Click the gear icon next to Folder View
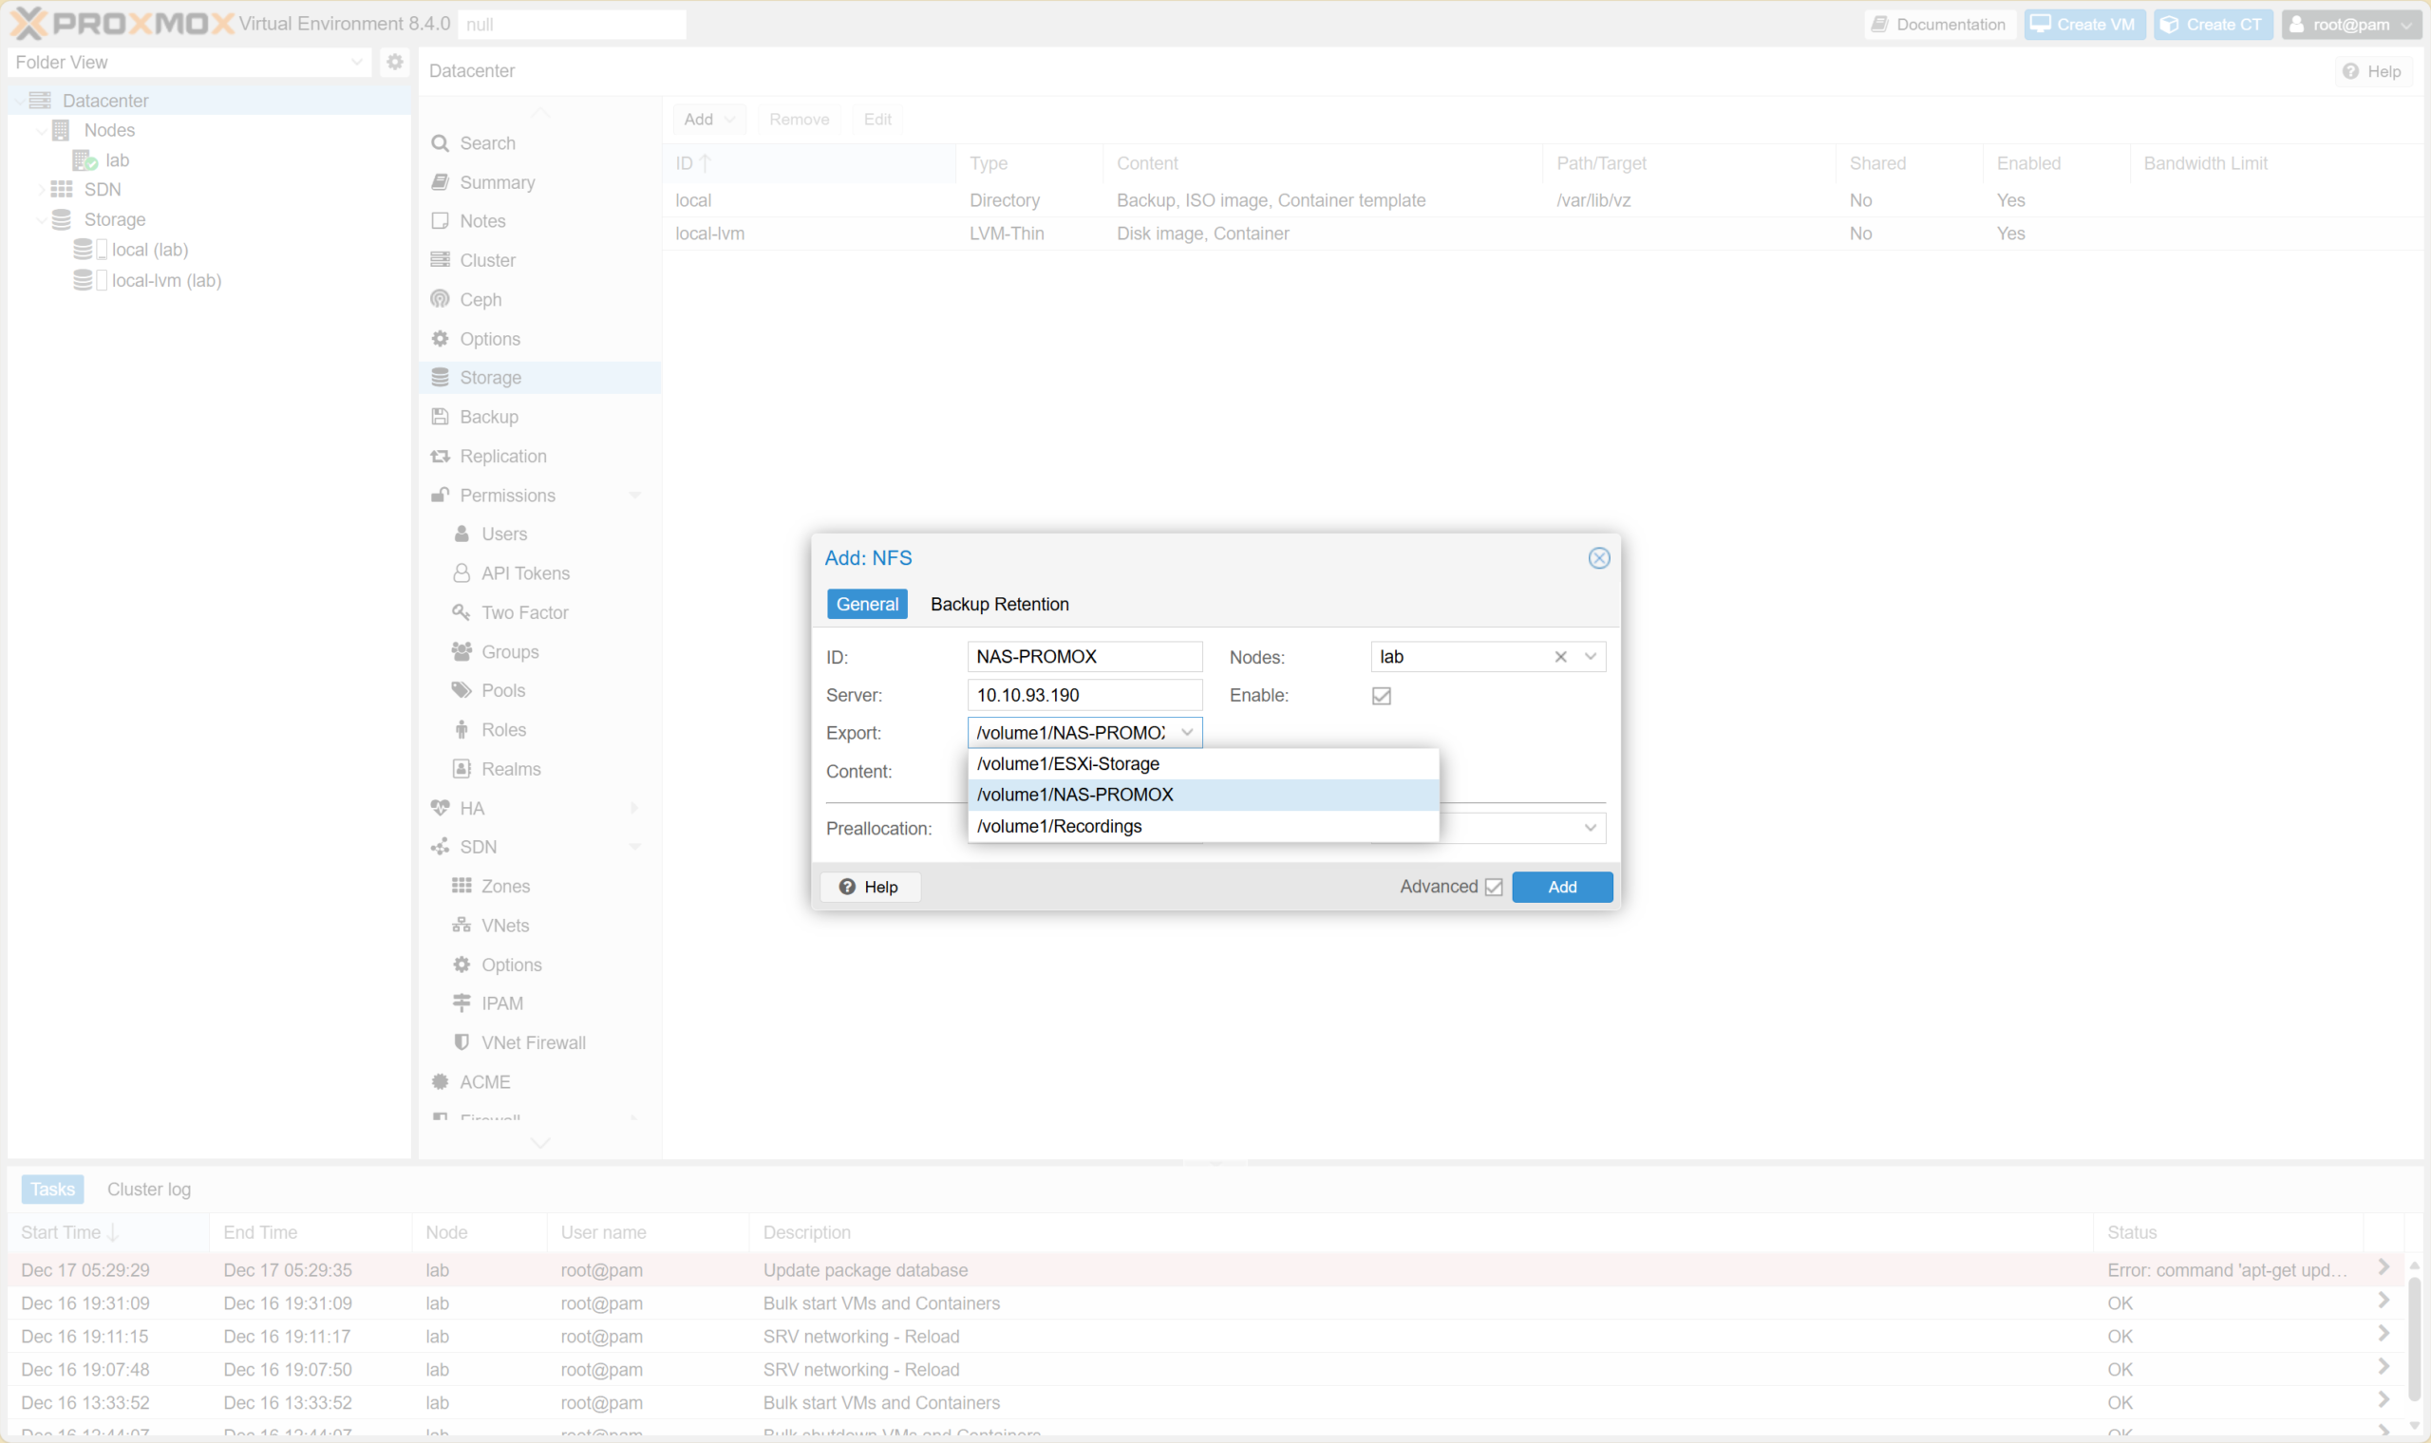 [395, 62]
